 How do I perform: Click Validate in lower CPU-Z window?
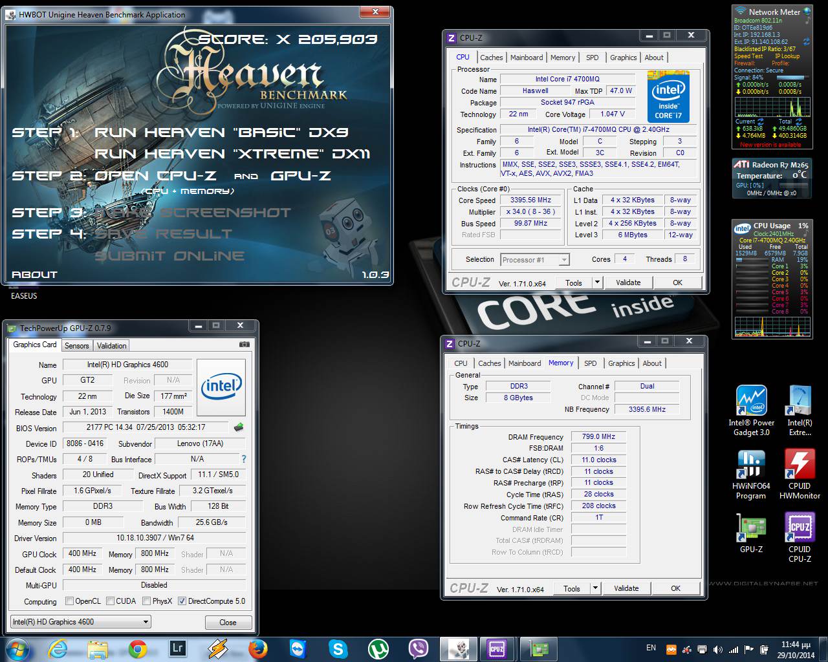[626, 588]
